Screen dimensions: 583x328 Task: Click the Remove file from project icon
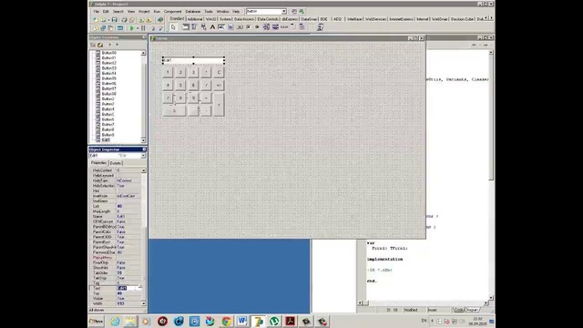pyautogui.click(x=149, y=20)
